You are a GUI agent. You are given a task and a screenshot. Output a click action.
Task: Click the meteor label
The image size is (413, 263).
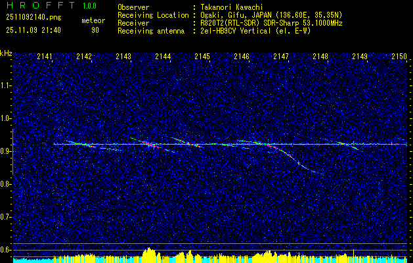pyautogui.click(x=93, y=20)
